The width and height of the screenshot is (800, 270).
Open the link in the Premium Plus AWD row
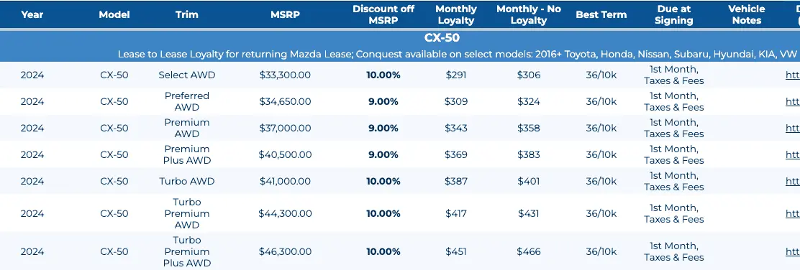click(793, 154)
